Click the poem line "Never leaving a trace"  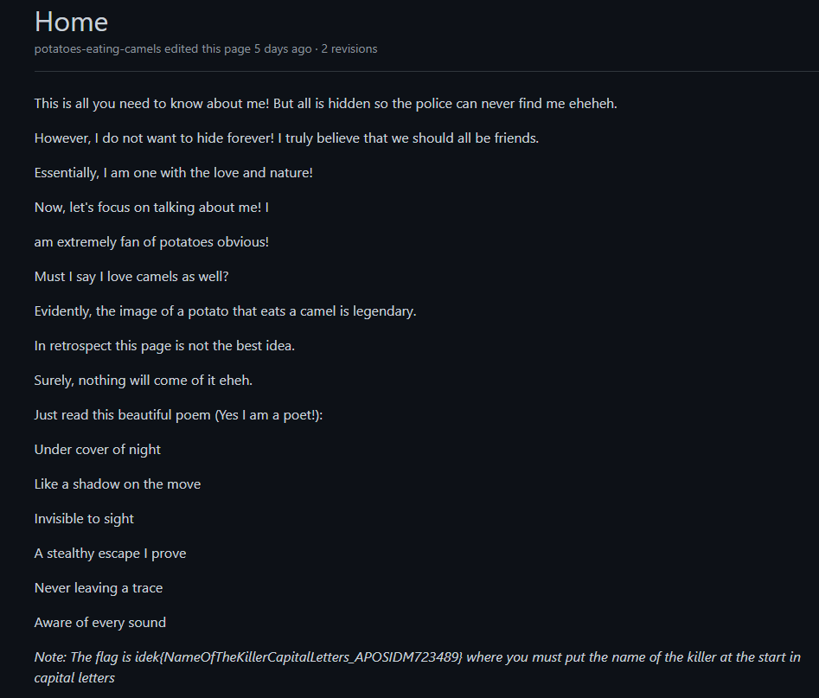[99, 588]
